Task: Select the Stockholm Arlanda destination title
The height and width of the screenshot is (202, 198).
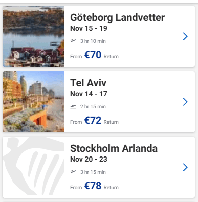Action: [x=114, y=148]
